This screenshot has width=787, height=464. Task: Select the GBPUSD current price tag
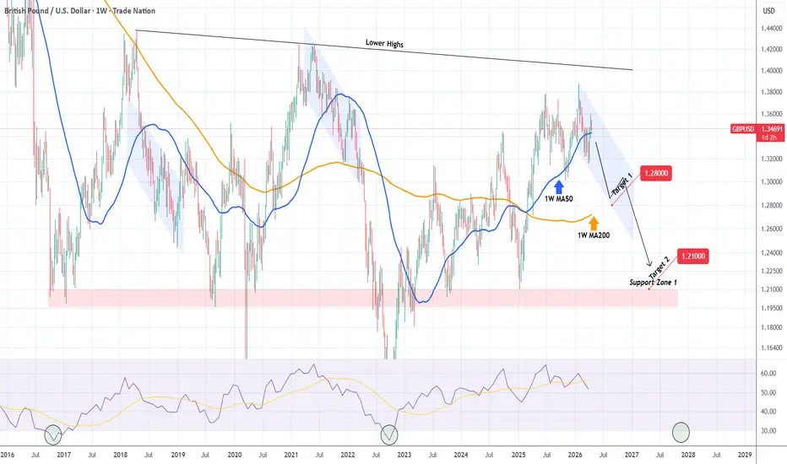pos(743,129)
